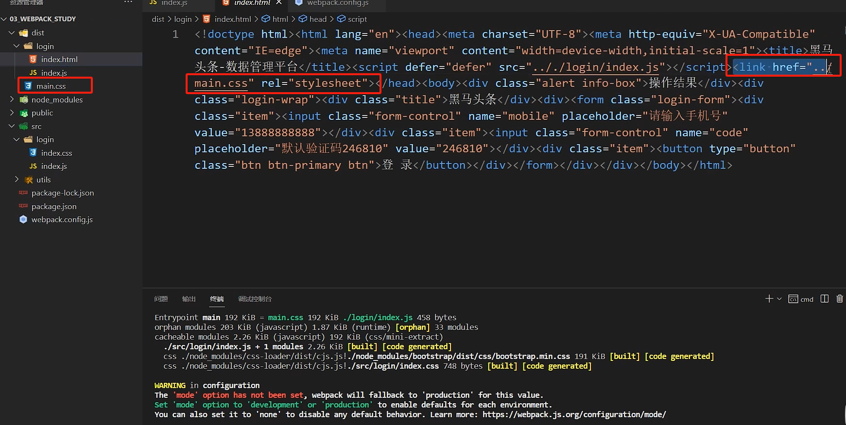The height and width of the screenshot is (425, 846).
Task: Click the utils folder icon
Action: pos(29,180)
